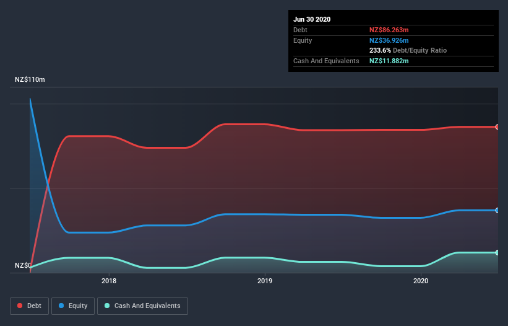
Task: Click the 233.6% Debt/Equity Ratio text
Action: pyautogui.click(x=408, y=50)
